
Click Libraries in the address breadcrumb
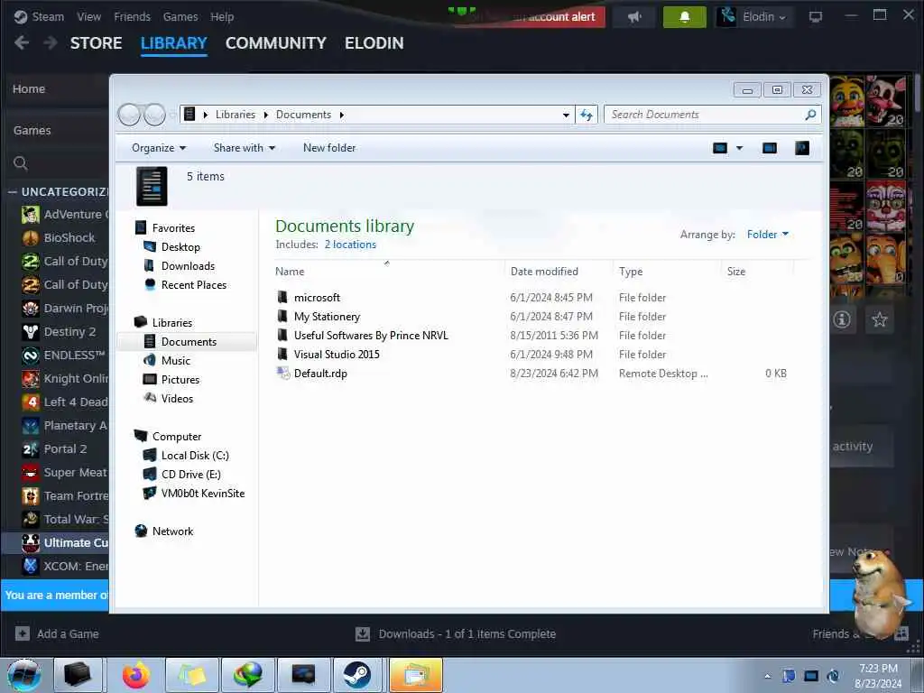coord(236,115)
